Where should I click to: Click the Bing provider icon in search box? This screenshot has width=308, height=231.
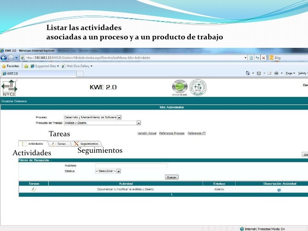point(271,58)
